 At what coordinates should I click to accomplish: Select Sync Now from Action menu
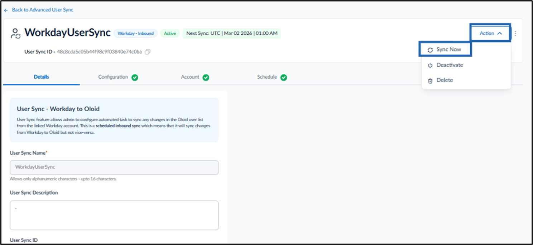(445, 50)
